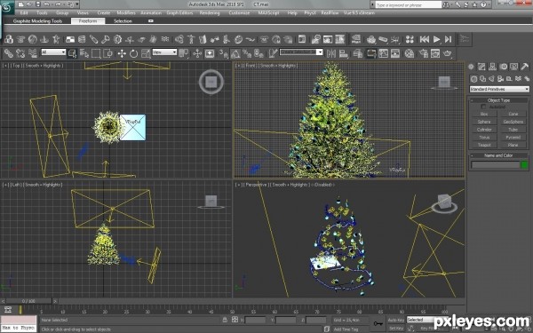533x333 pixels.
Task: Open Select by Name dialog icon
Action: 84,53
